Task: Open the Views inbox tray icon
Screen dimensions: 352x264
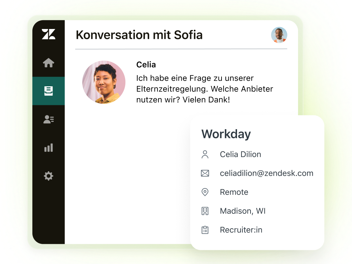Action: tap(49, 91)
